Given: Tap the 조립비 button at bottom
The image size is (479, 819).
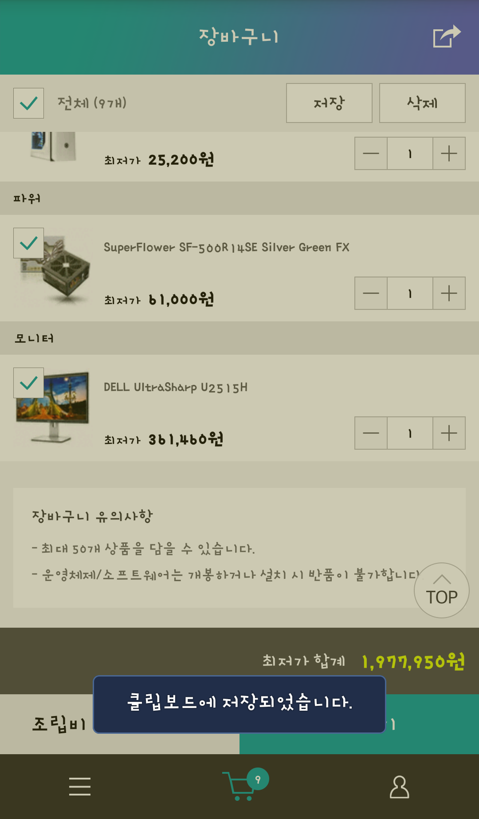Looking at the screenshot, I should click(x=59, y=724).
